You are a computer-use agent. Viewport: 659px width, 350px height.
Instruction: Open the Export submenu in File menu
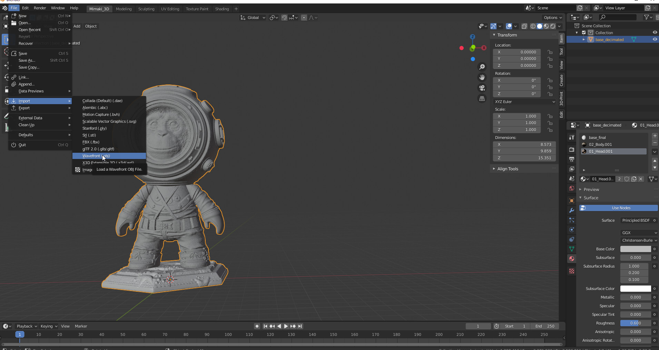(40, 108)
